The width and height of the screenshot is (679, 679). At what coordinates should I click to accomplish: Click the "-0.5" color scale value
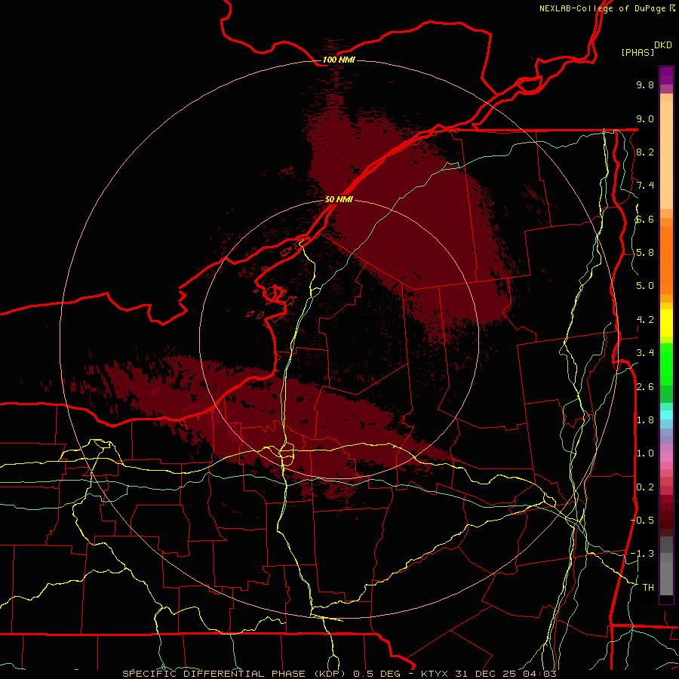[x=642, y=521]
